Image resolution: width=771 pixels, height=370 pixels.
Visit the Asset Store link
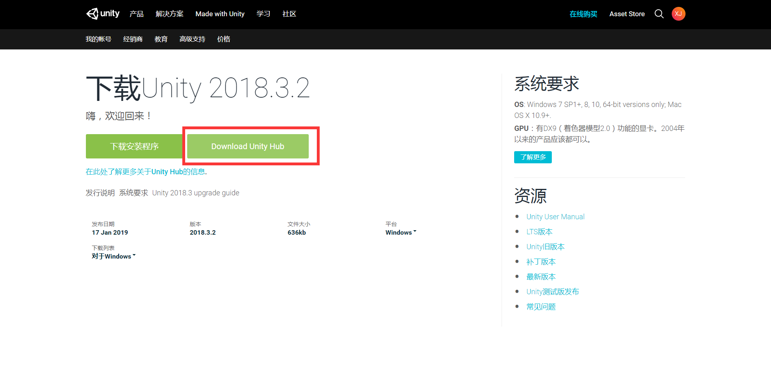tap(627, 14)
